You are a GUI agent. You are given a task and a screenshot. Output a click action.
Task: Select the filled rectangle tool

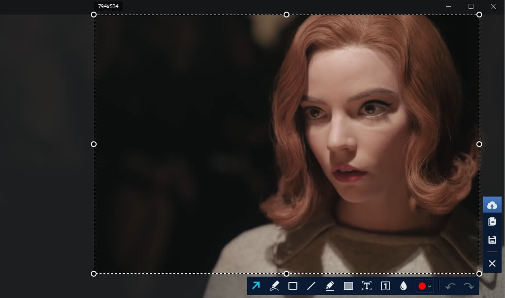(x=348, y=286)
